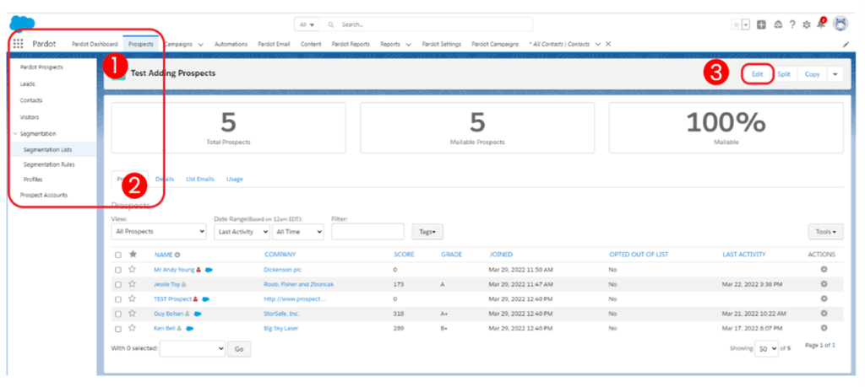865x387 pixels.
Task: Open the Big Sky Laser company link
Action: pyautogui.click(x=281, y=329)
